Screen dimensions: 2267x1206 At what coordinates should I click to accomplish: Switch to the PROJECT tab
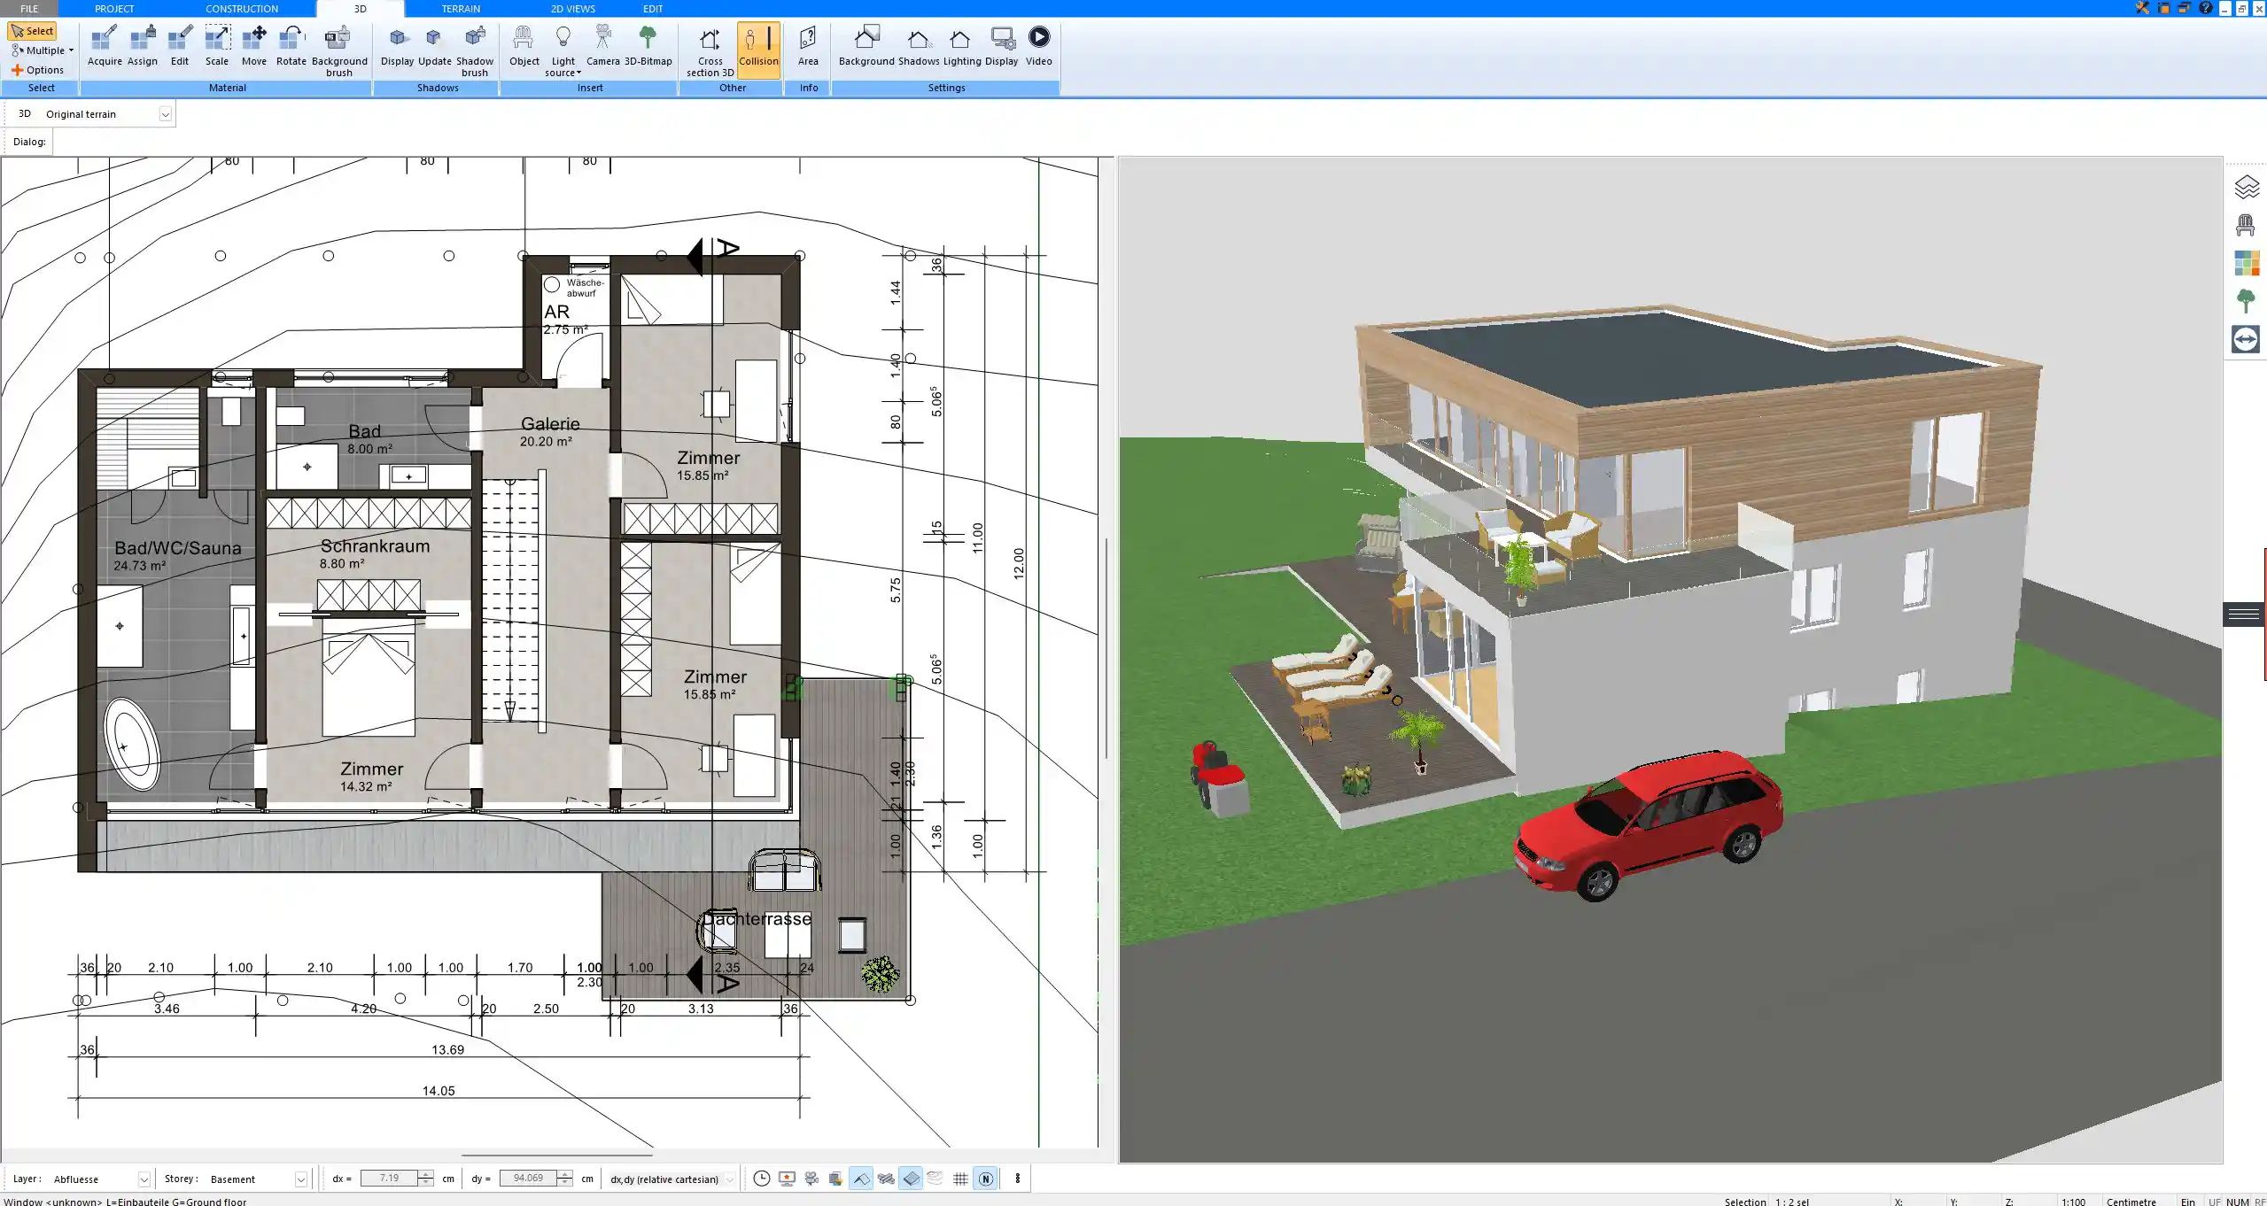click(114, 8)
